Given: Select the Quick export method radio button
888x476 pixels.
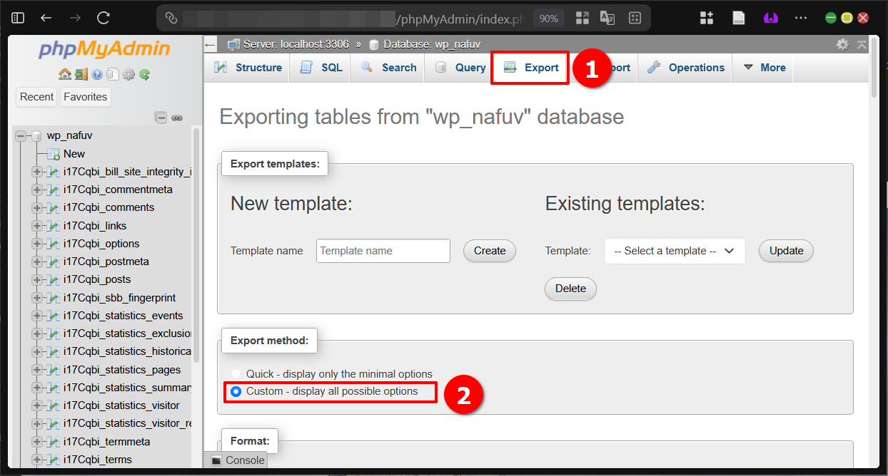Looking at the screenshot, I should pos(236,373).
